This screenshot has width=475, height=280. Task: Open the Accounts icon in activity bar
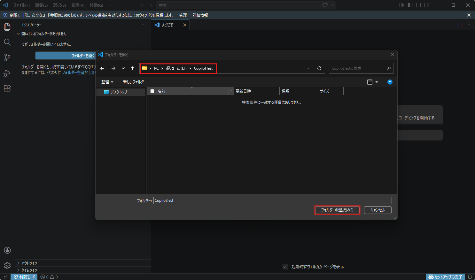click(x=7, y=250)
